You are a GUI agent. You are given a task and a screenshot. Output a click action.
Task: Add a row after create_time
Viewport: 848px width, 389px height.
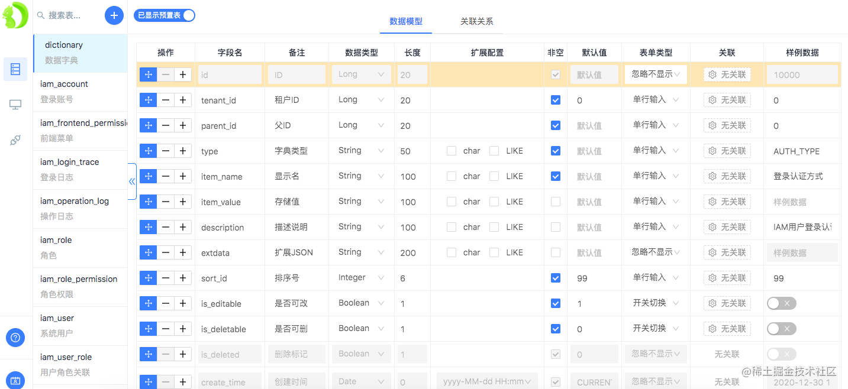183,382
